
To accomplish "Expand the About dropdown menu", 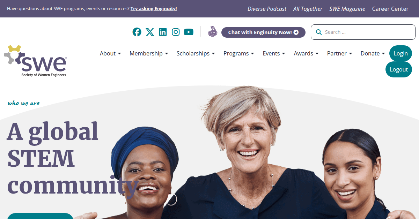I will (110, 53).
